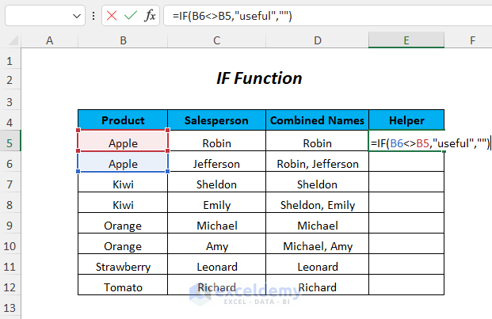
Task: Select the cell containing Jefferson
Action: click(x=216, y=164)
